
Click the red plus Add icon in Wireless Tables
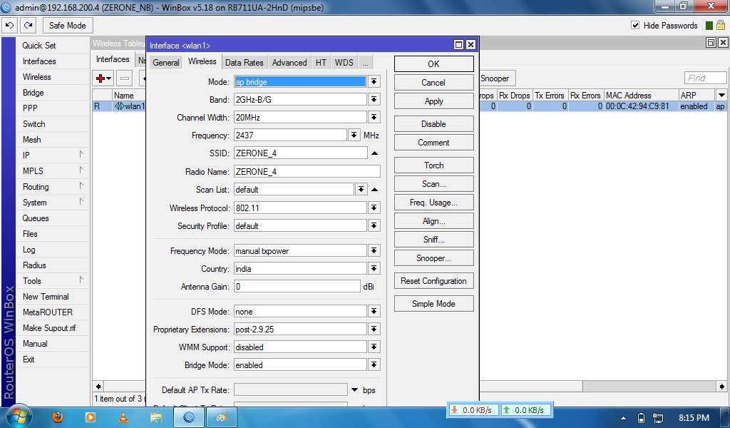(103, 78)
